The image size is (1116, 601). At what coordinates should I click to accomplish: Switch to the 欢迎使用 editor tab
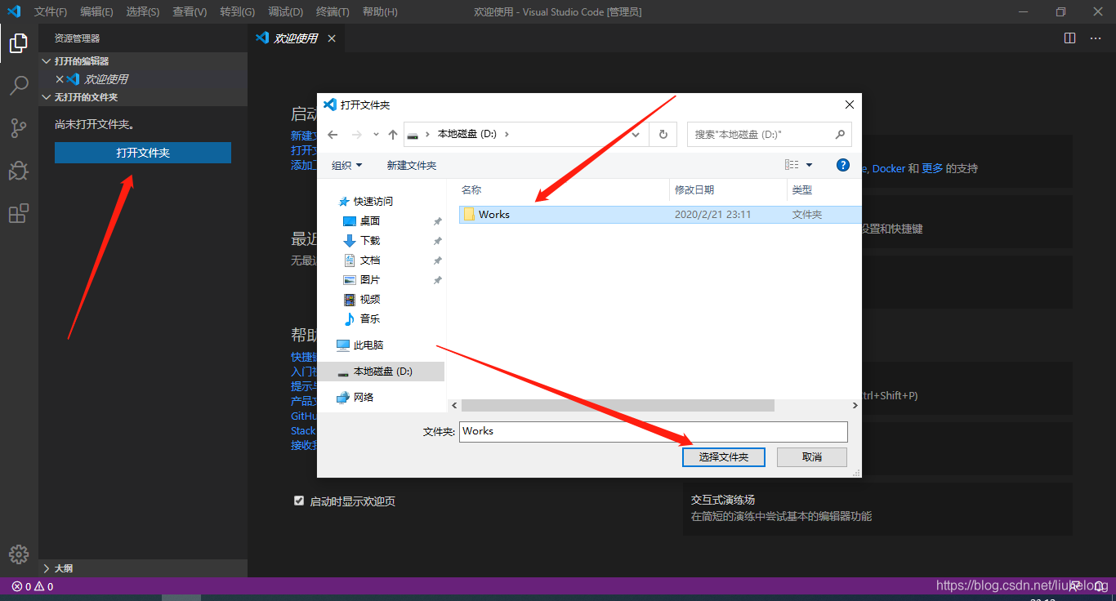tap(295, 38)
